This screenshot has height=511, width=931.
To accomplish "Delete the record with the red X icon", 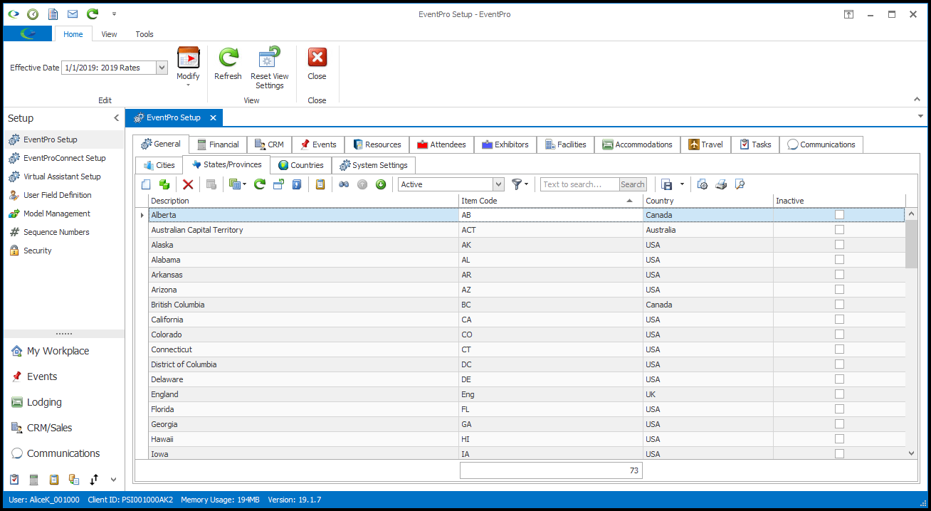I will [188, 184].
